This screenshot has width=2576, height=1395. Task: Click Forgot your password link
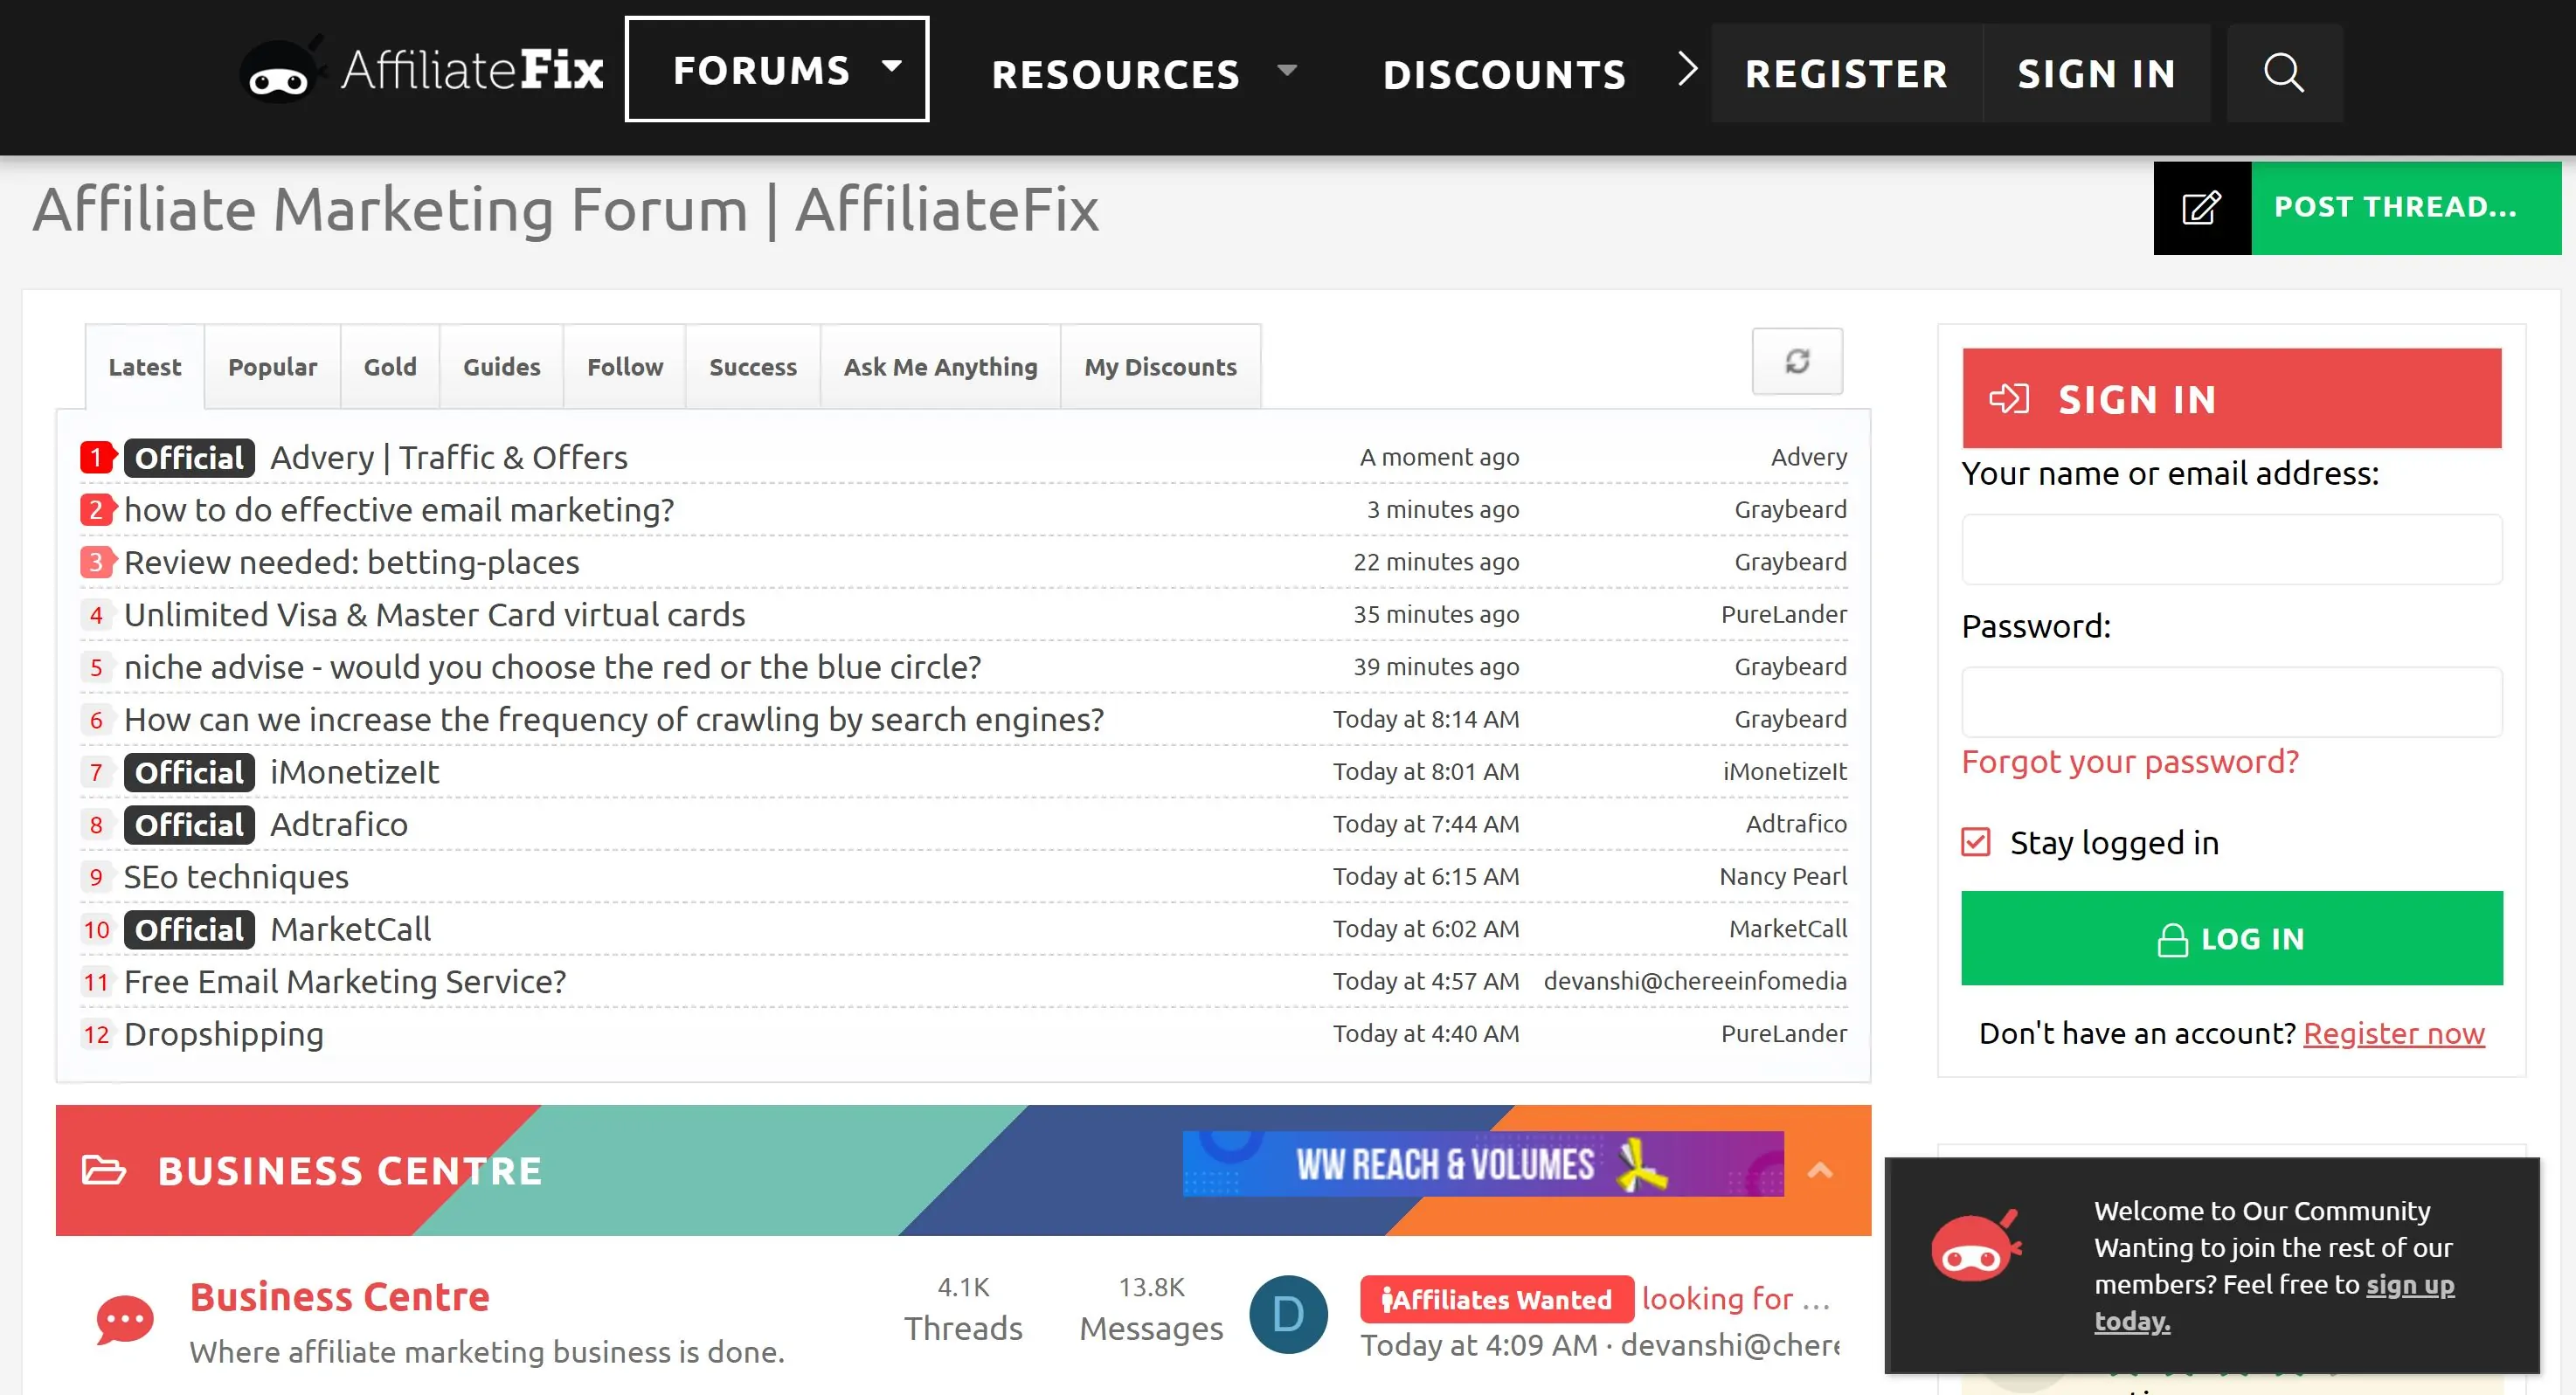coord(2130,762)
